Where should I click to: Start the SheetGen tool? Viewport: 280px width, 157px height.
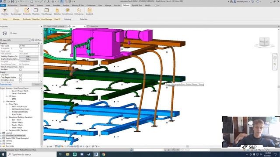coord(36,11)
